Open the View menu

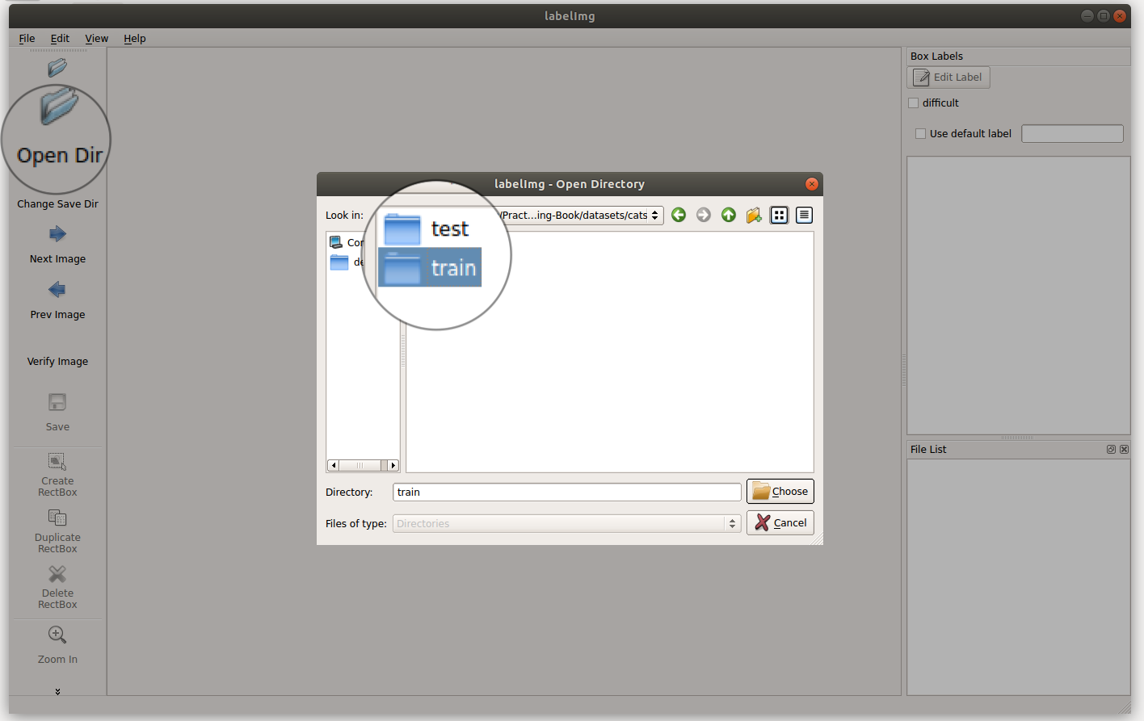pyautogui.click(x=96, y=38)
